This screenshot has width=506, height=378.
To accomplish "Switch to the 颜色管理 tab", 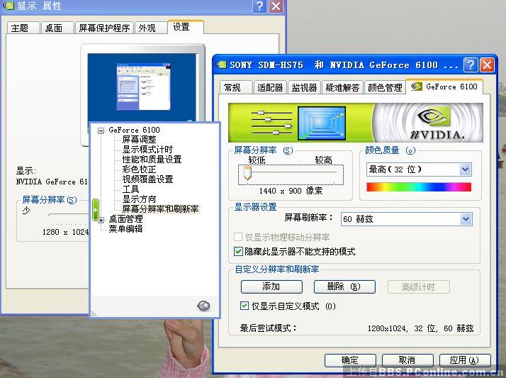I will 385,87.
